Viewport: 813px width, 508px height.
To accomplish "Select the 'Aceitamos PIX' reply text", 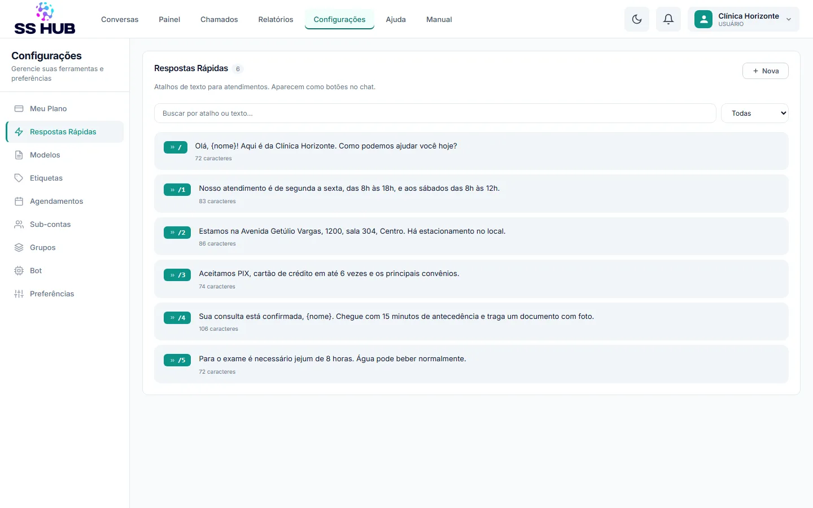I will pyautogui.click(x=329, y=273).
